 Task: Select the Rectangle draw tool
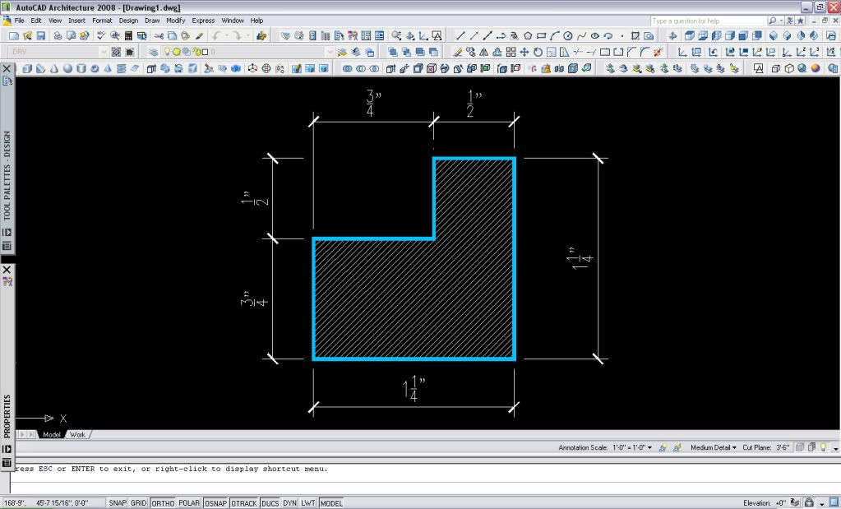pyautogui.click(x=541, y=36)
